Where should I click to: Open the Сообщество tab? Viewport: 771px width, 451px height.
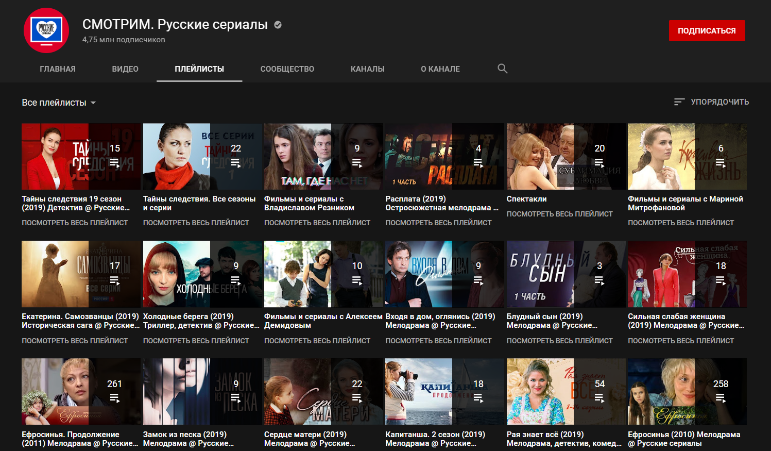[x=287, y=69]
